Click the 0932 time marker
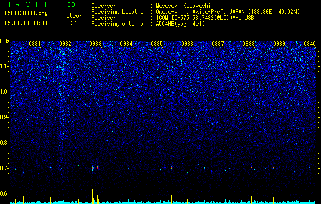Viewport: 321px width, 204px height. point(65,44)
